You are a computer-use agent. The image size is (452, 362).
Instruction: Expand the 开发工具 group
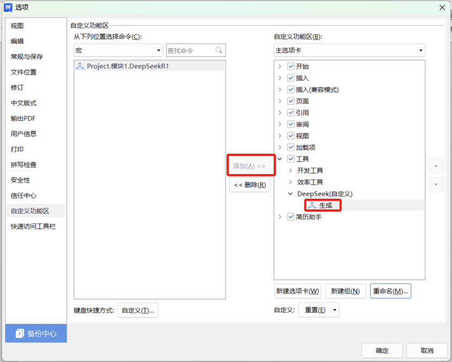coord(290,171)
